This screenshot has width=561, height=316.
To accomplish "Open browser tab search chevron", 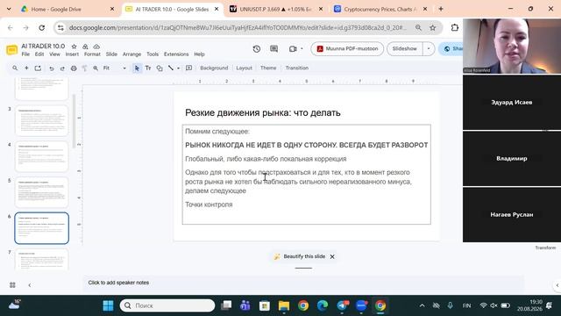I will click(9, 9).
